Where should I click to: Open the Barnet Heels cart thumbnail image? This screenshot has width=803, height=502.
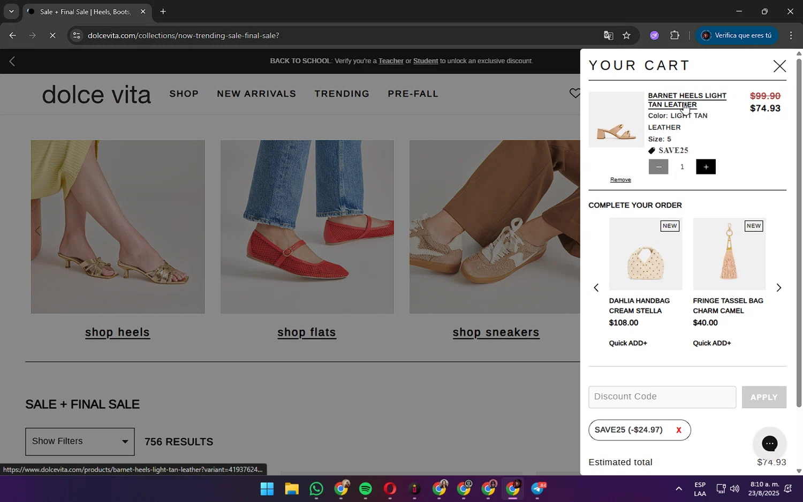point(616,119)
